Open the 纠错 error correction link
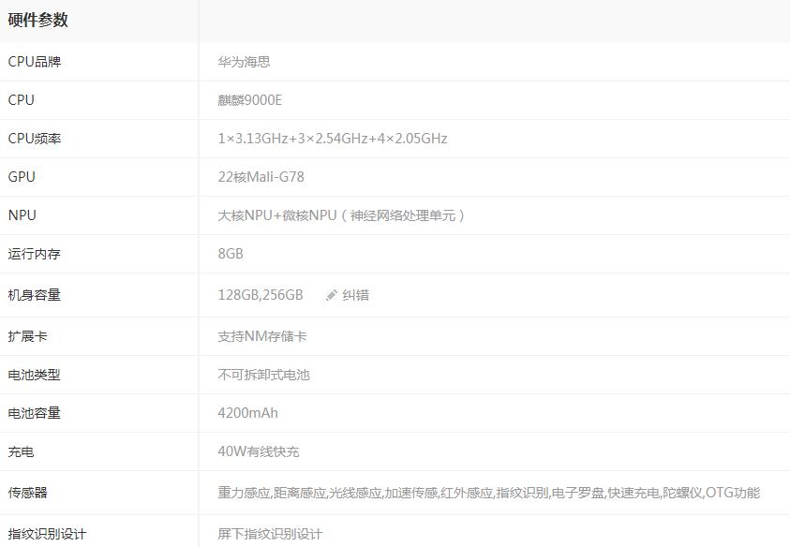Viewport: 790px width, 547px height. [x=355, y=295]
